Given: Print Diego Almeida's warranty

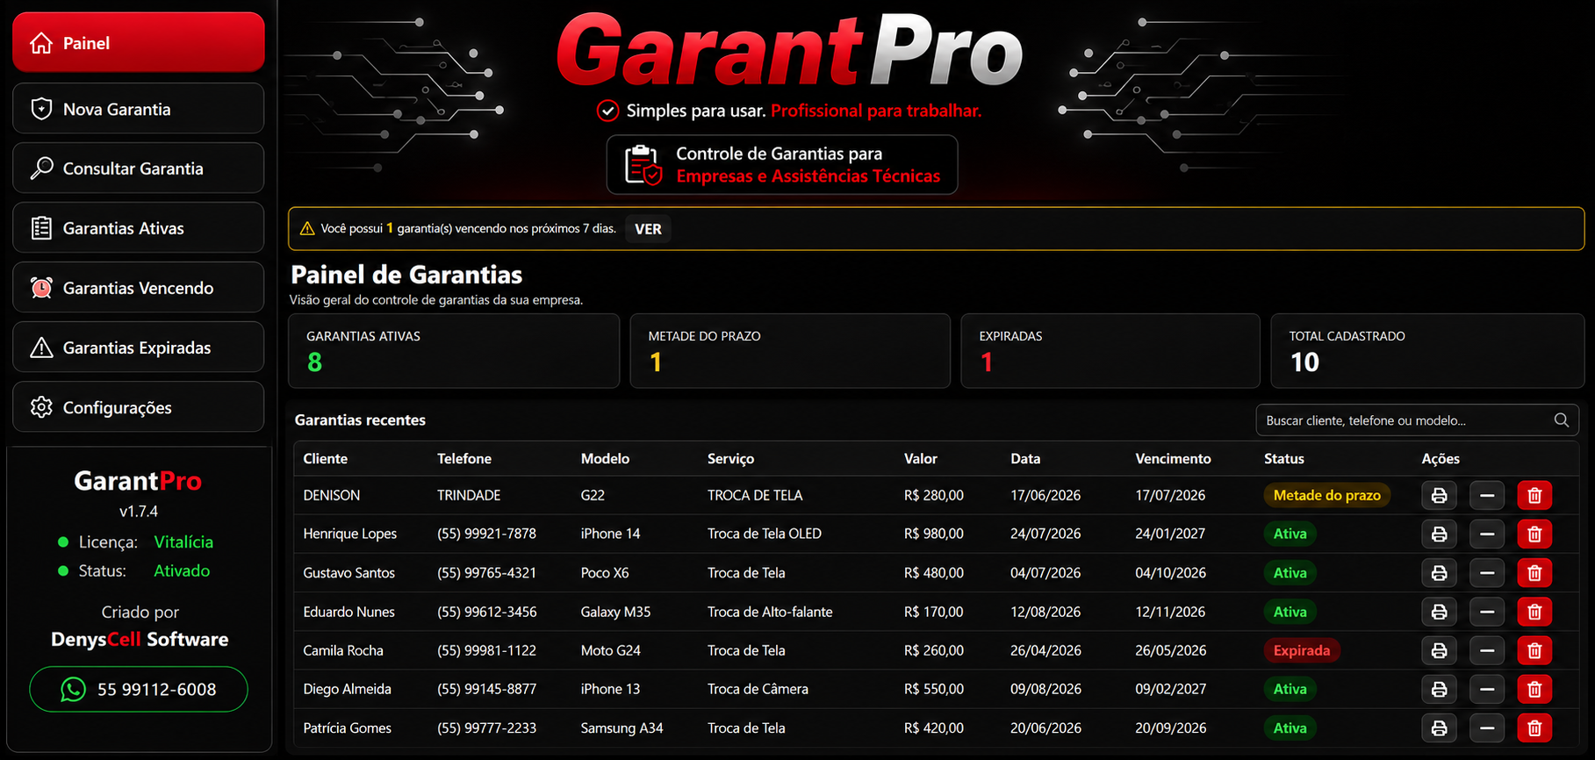Looking at the screenshot, I should click(x=1439, y=689).
